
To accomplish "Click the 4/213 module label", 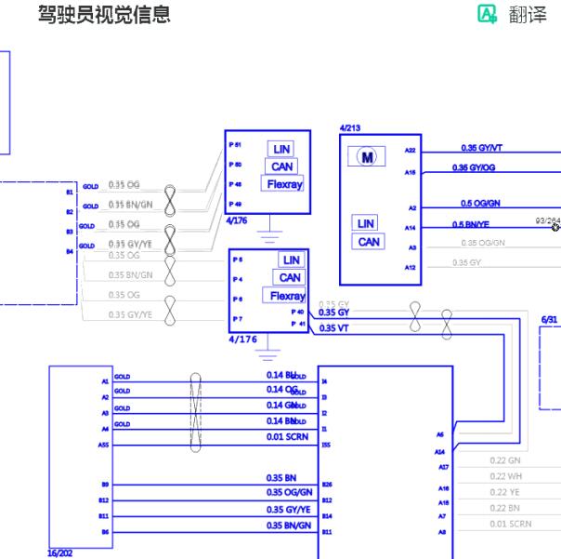I will (x=350, y=128).
